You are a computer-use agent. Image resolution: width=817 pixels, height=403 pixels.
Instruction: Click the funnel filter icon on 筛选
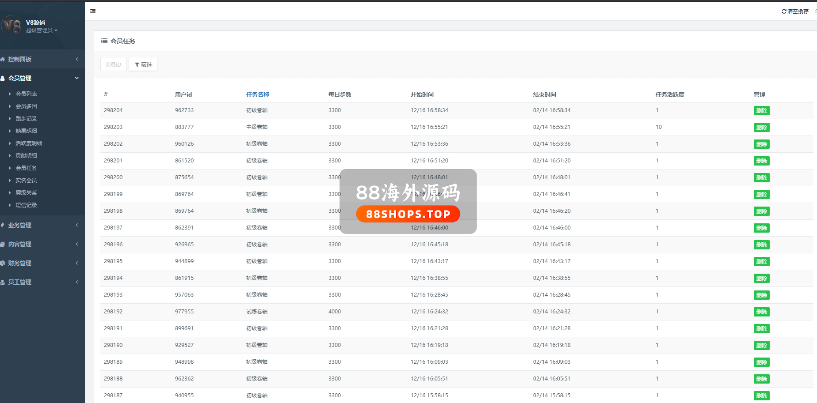coord(137,65)
